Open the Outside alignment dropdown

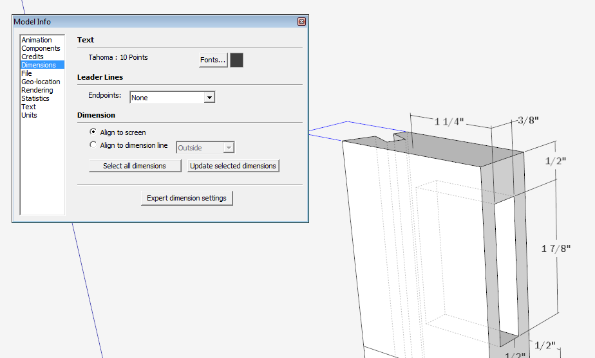coord(205,147)
